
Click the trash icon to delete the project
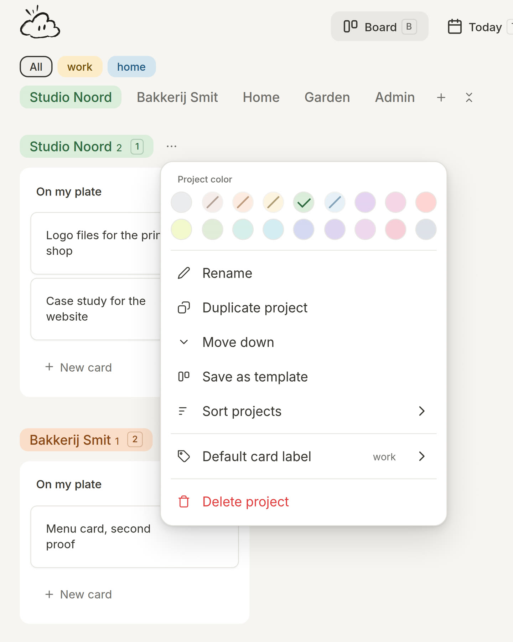(184, 501)
